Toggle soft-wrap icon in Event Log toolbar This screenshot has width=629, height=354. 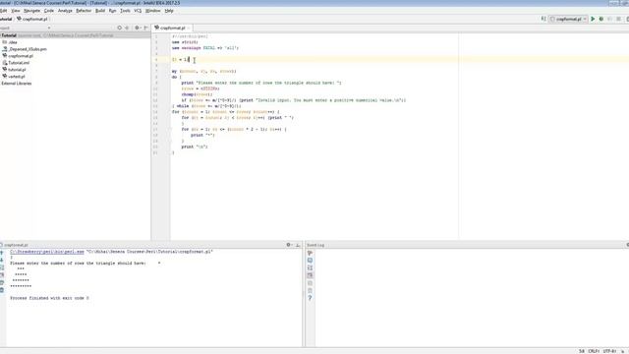click(310, 267)
